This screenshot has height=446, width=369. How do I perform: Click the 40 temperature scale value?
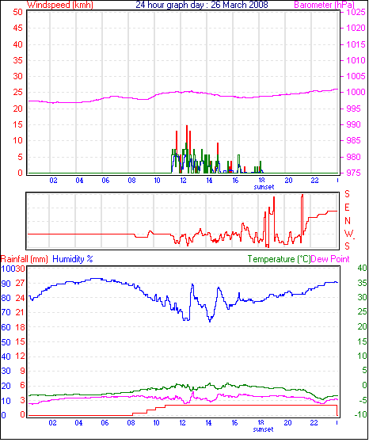point(362,268)
